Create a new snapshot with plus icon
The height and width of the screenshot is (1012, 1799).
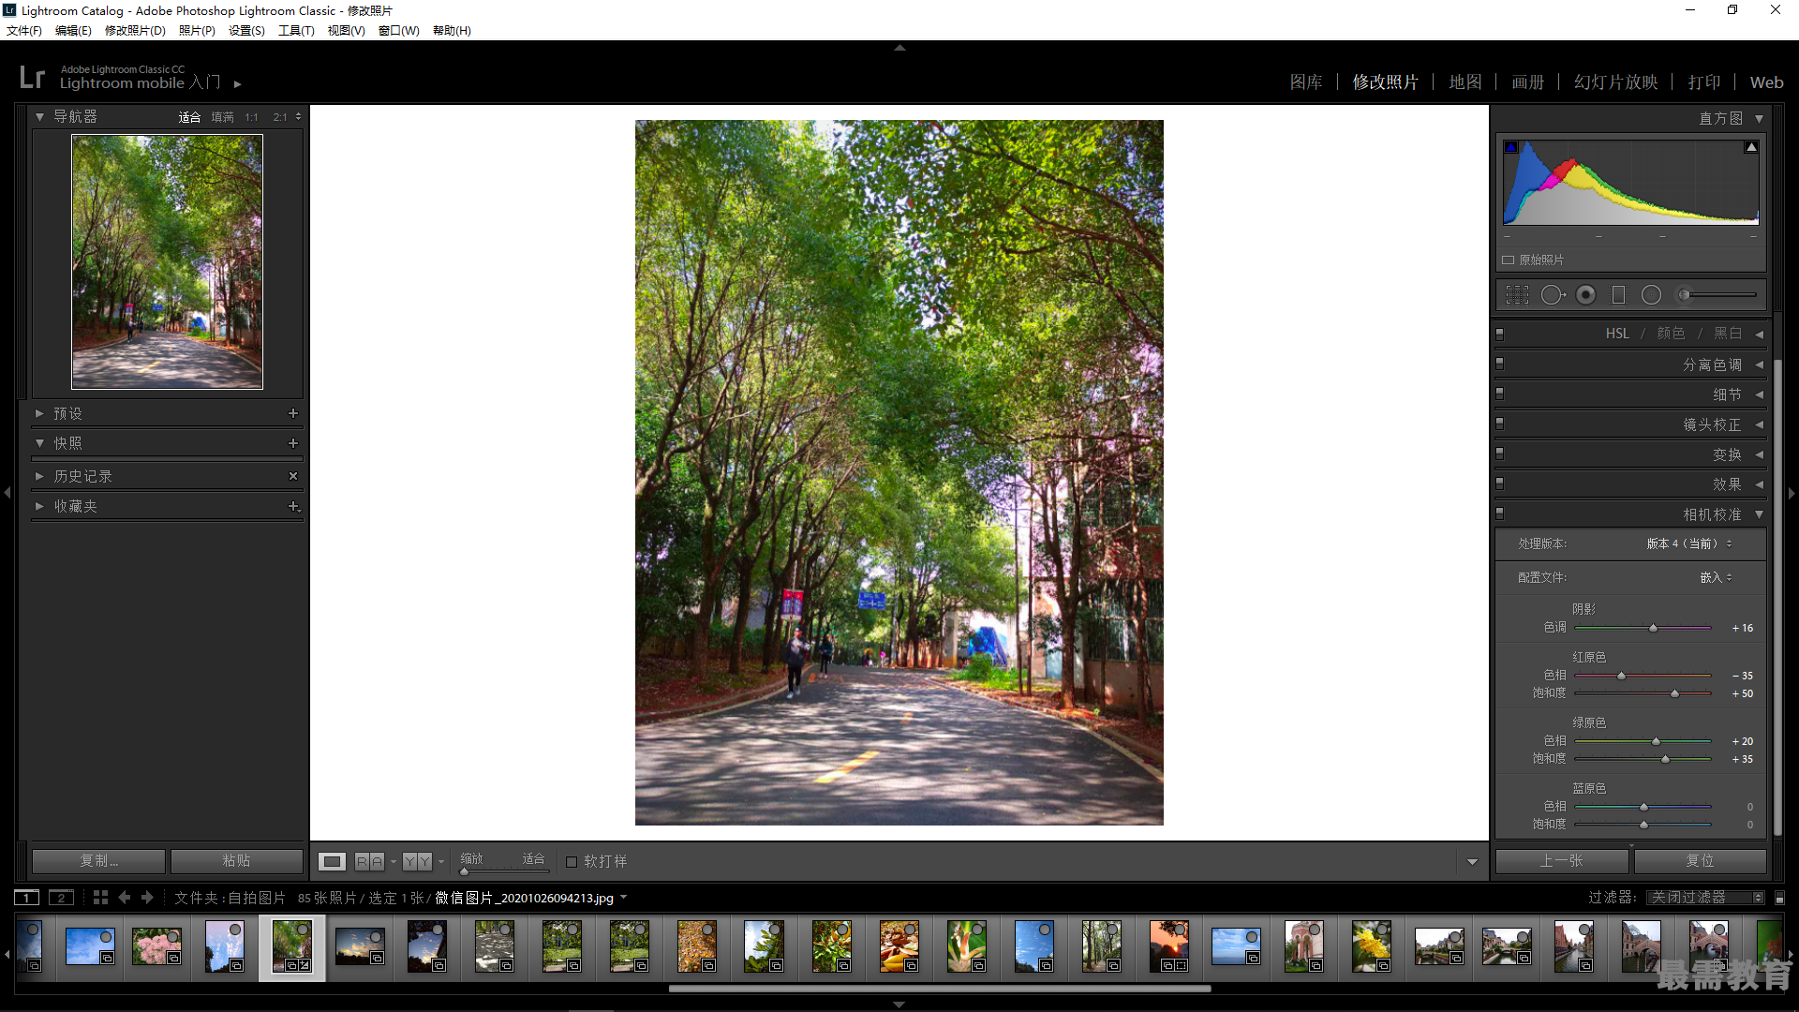293,443
